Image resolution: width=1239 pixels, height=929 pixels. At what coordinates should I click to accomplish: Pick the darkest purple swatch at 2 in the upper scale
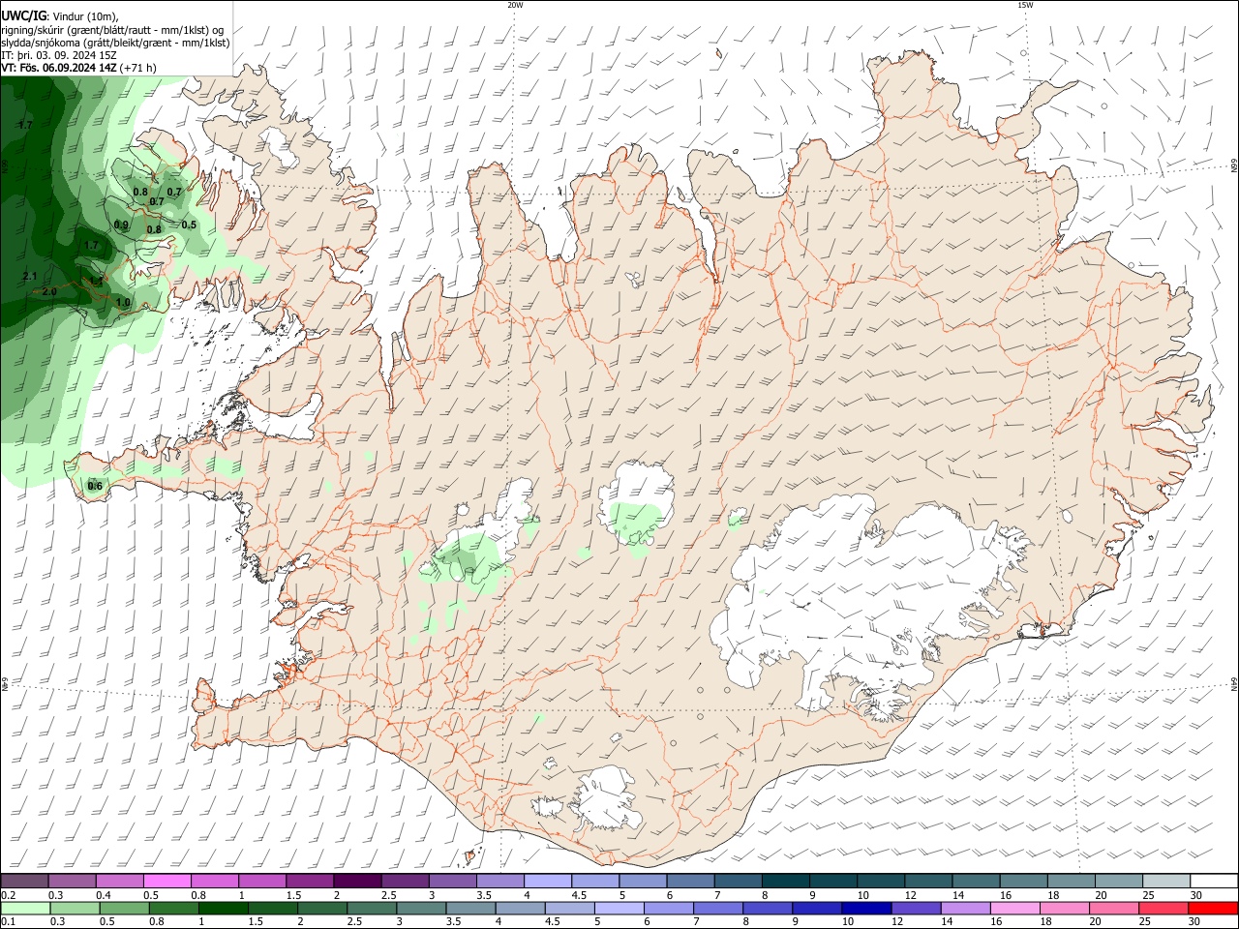coord(357,881)
